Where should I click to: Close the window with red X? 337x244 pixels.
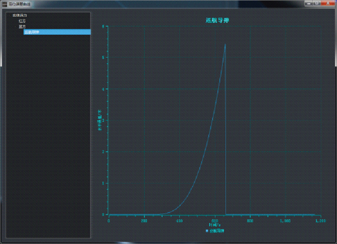click(327, 3)
